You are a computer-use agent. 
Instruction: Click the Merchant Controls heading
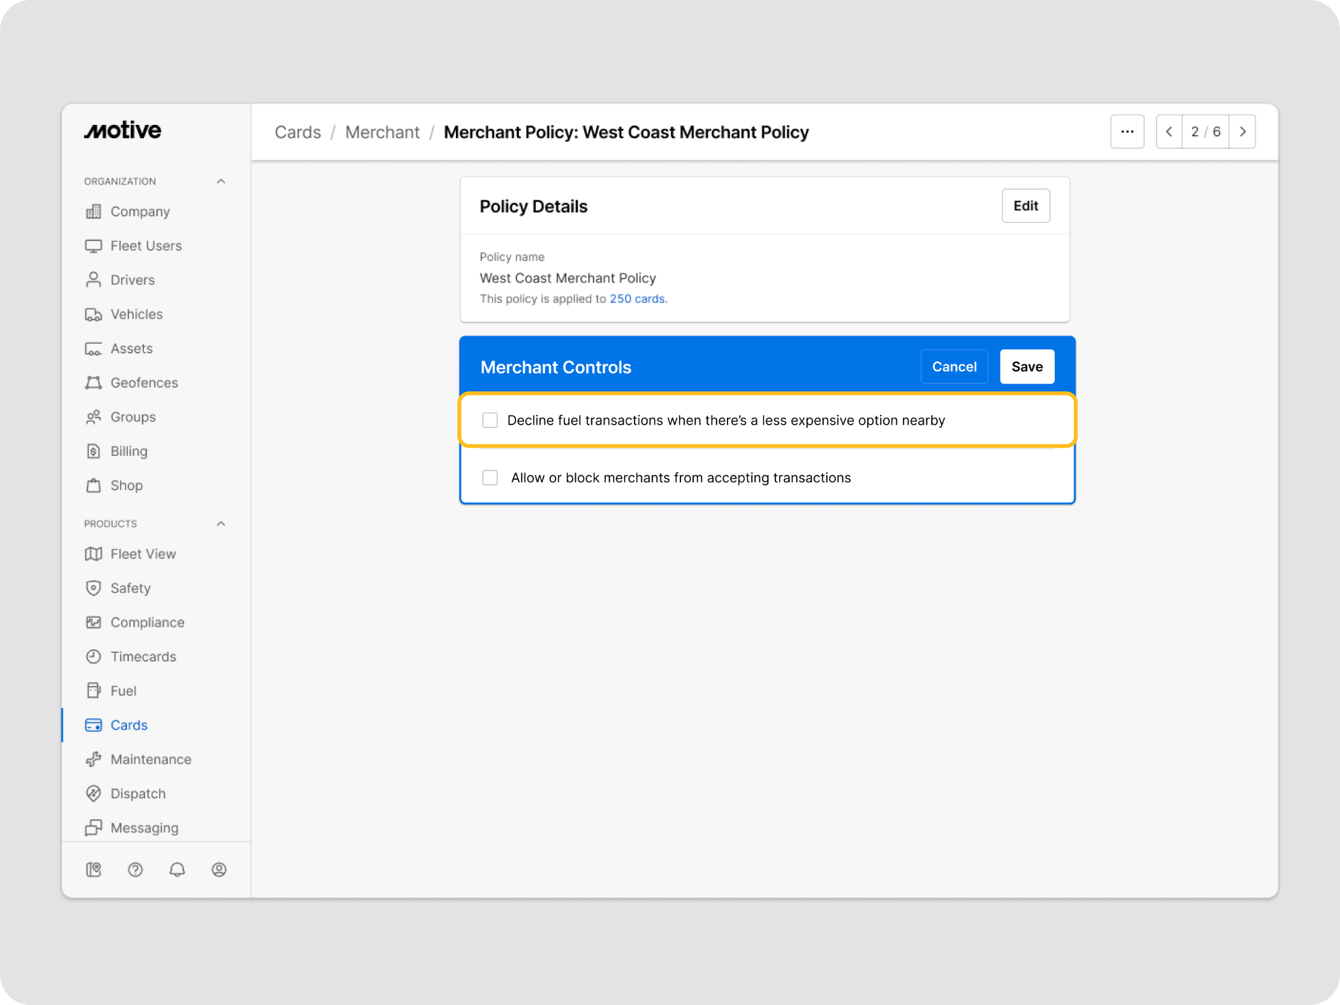click(556, 367)
